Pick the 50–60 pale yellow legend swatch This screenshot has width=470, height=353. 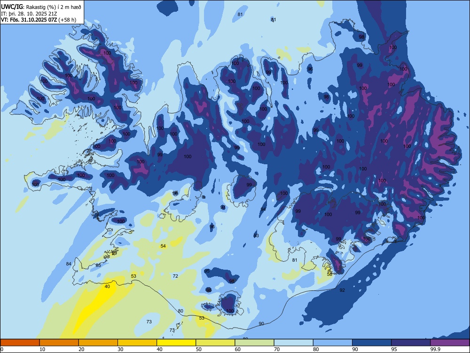(x=215, y=343)
